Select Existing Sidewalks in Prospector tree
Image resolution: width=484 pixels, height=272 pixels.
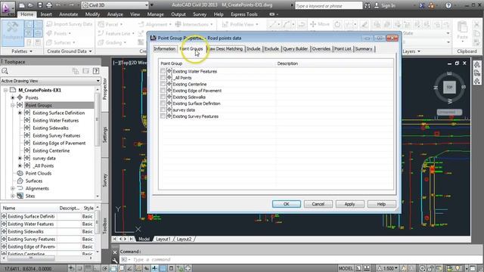pos(51,128)
